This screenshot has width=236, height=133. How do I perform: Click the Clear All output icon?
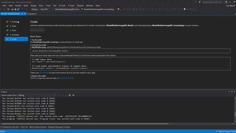(x=69, y=95)
